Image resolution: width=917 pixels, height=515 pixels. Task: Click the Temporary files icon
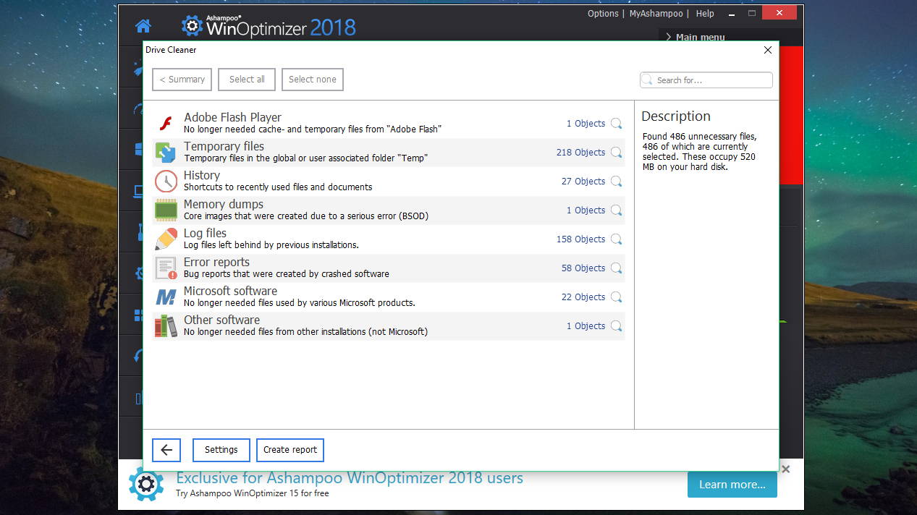click(166, 153)
